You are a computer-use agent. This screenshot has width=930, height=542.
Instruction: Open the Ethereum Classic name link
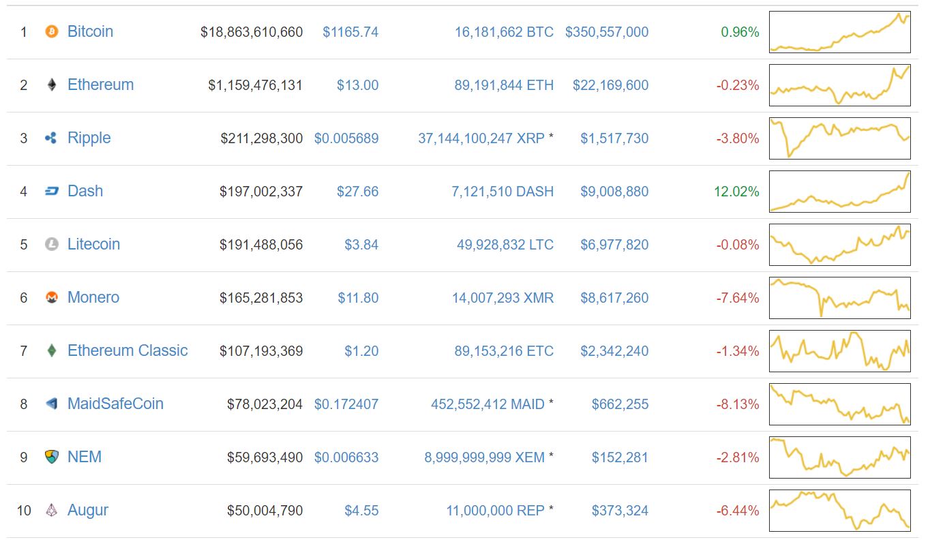[x=127, y=350]
